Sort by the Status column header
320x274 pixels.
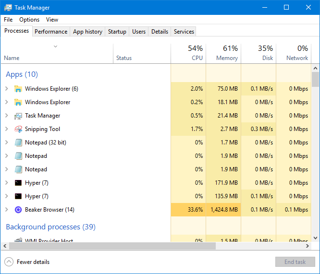point(142,53)
